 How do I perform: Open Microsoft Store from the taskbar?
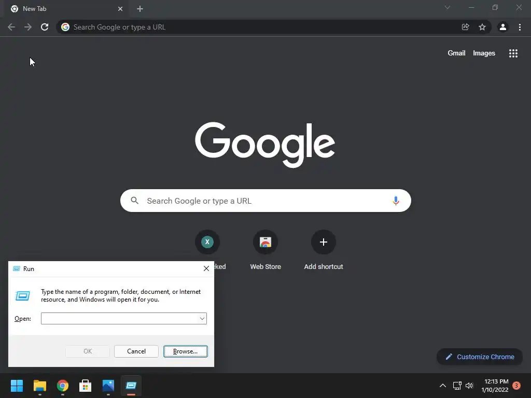click(x=86, y=386)
